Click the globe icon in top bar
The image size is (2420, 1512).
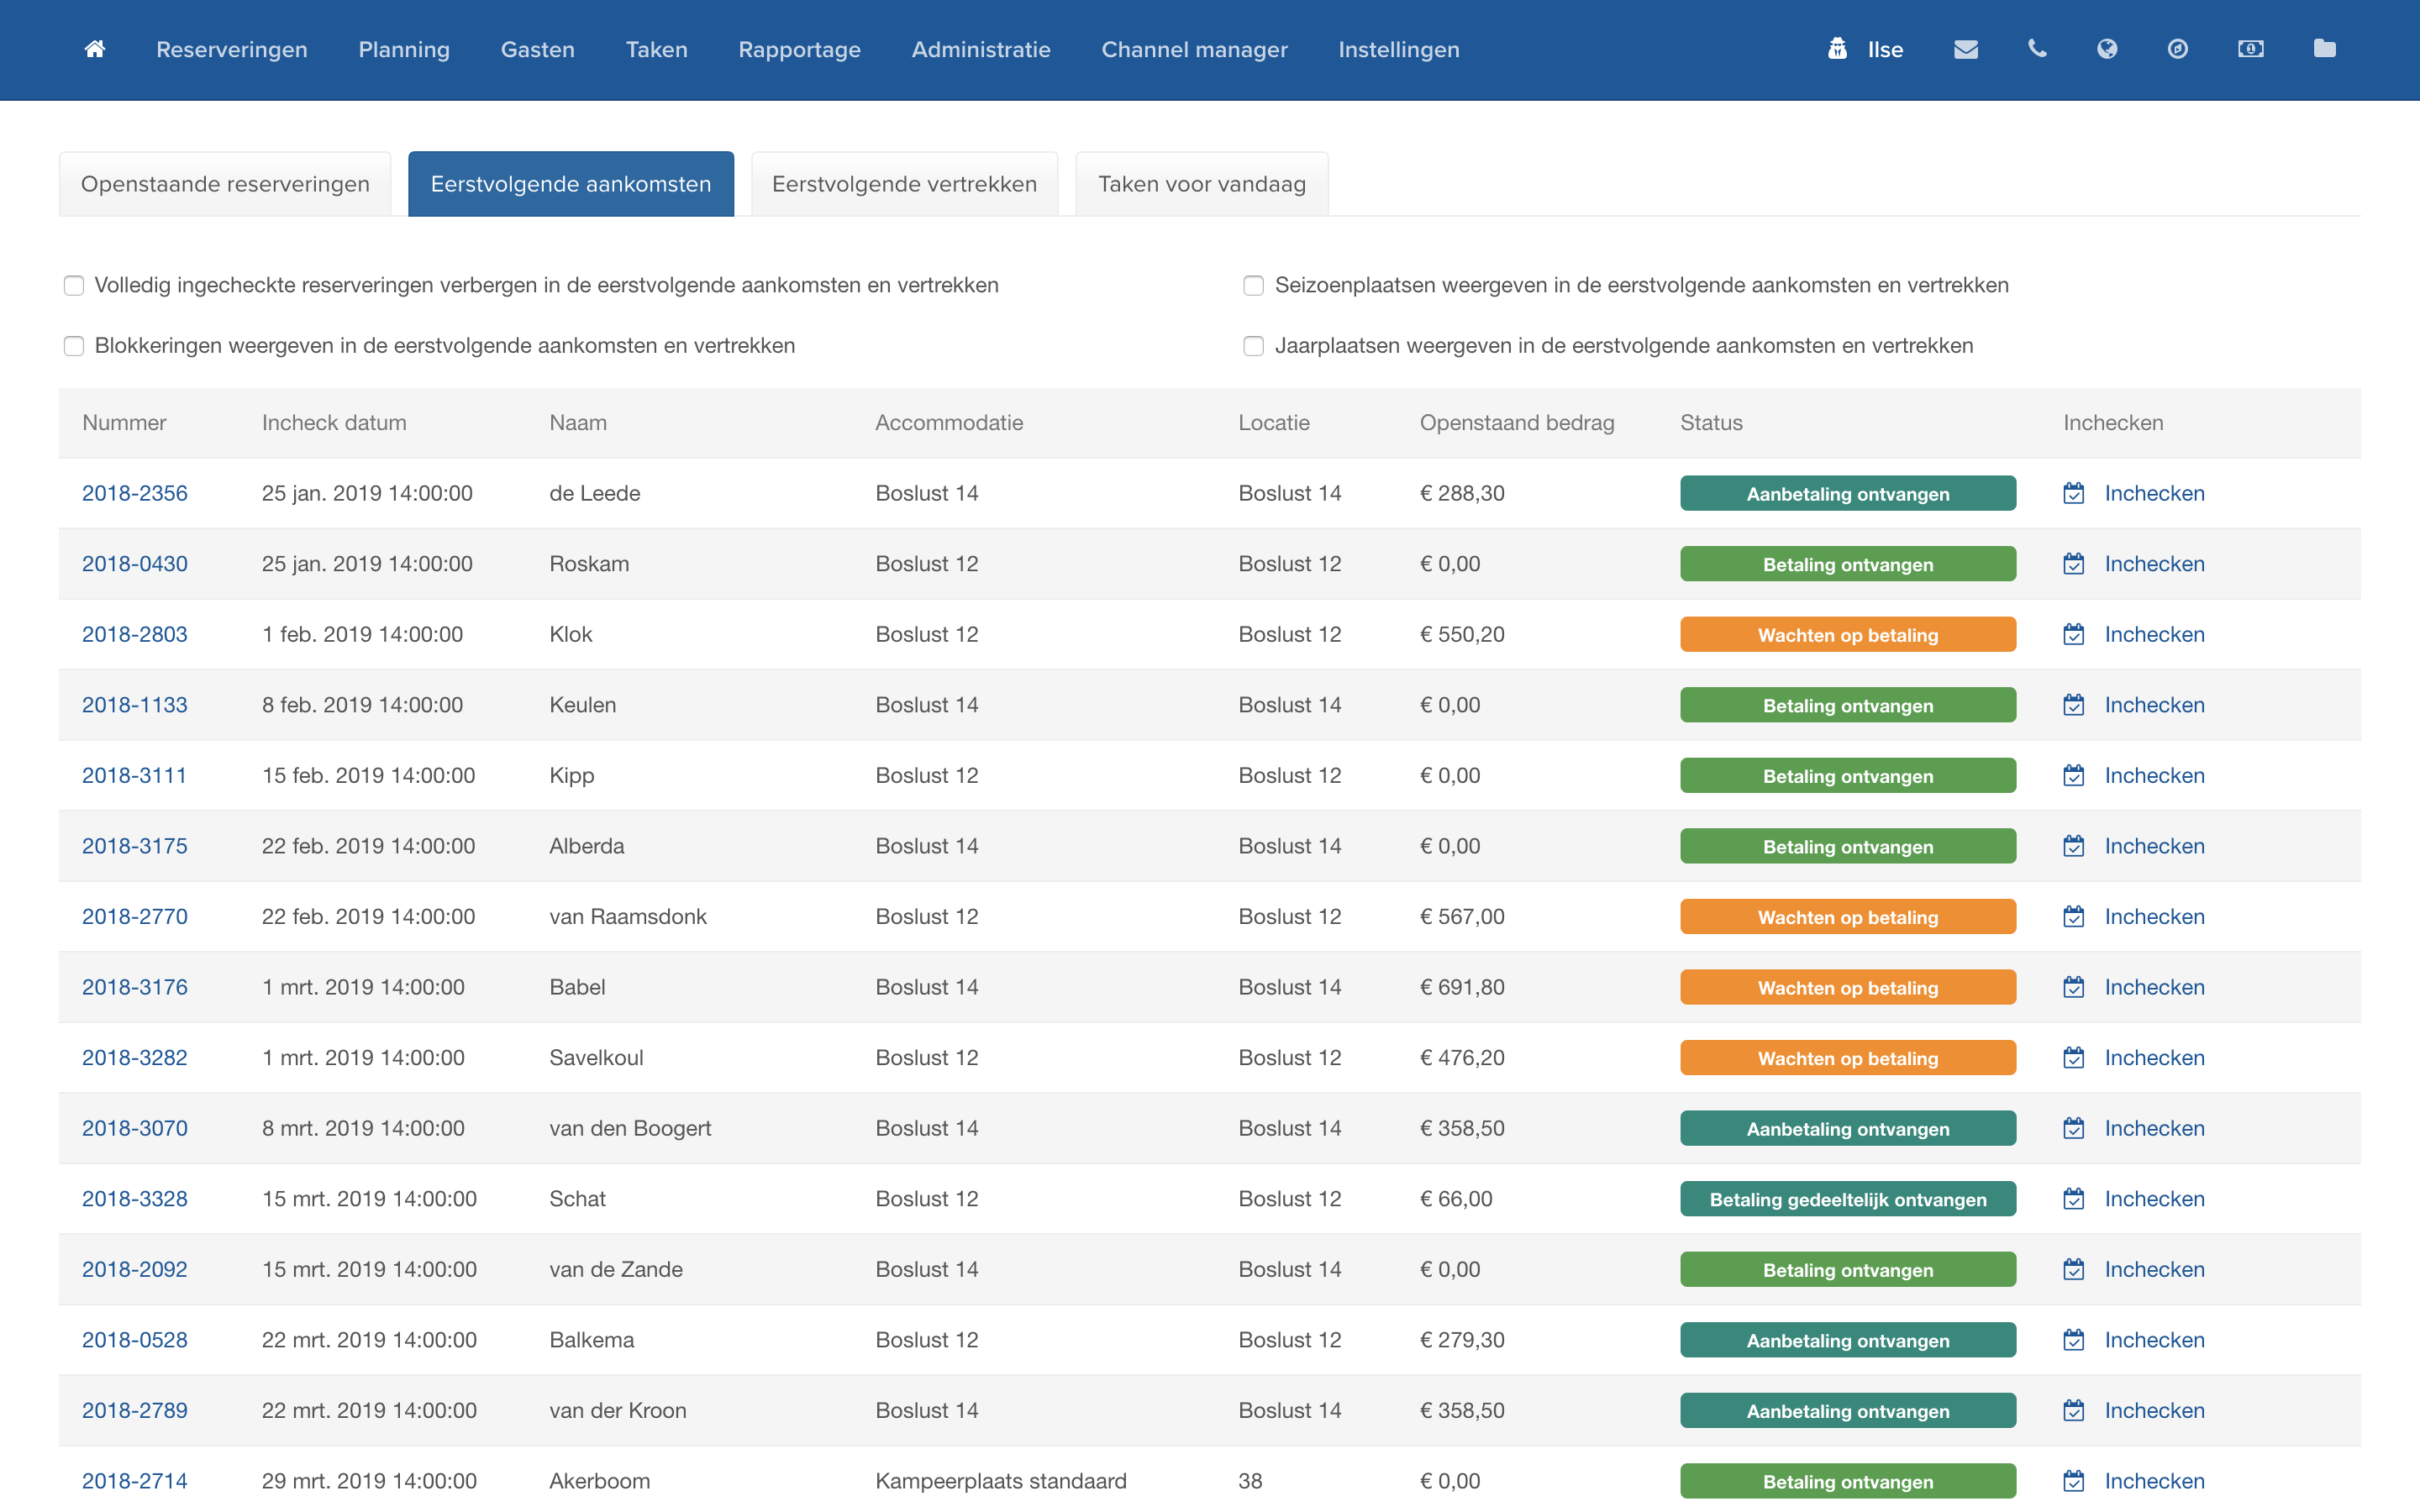click(2107, 49)
